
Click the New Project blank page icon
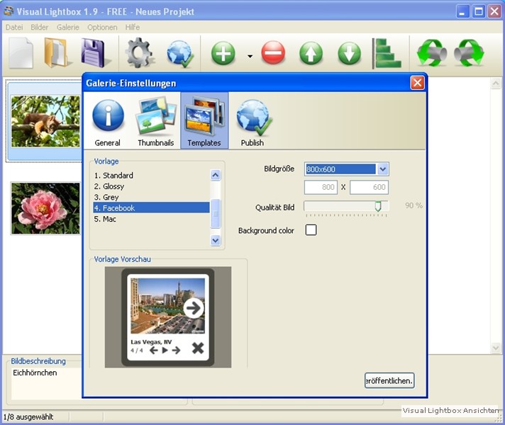click(x=21, y=53)
